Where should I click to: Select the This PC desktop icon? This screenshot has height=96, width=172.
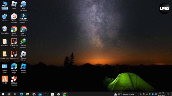coord(5,5)
